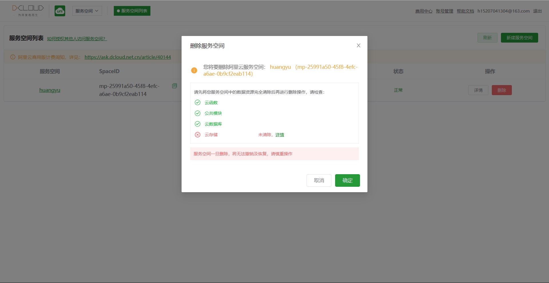Open the 服务空间 dropdown
The height and width of the screenshot is (283, 549).
(x=87, y=11)
